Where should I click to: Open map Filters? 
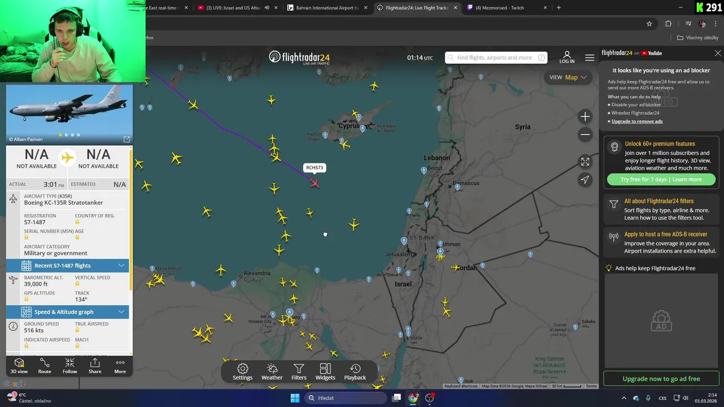coord(299,372)
